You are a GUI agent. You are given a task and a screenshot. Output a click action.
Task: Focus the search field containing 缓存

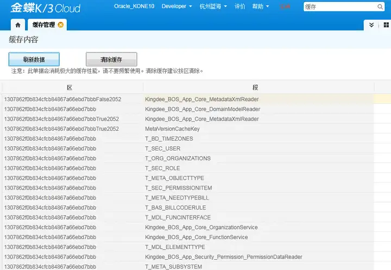pyautogui.click(x=340, y=7)
